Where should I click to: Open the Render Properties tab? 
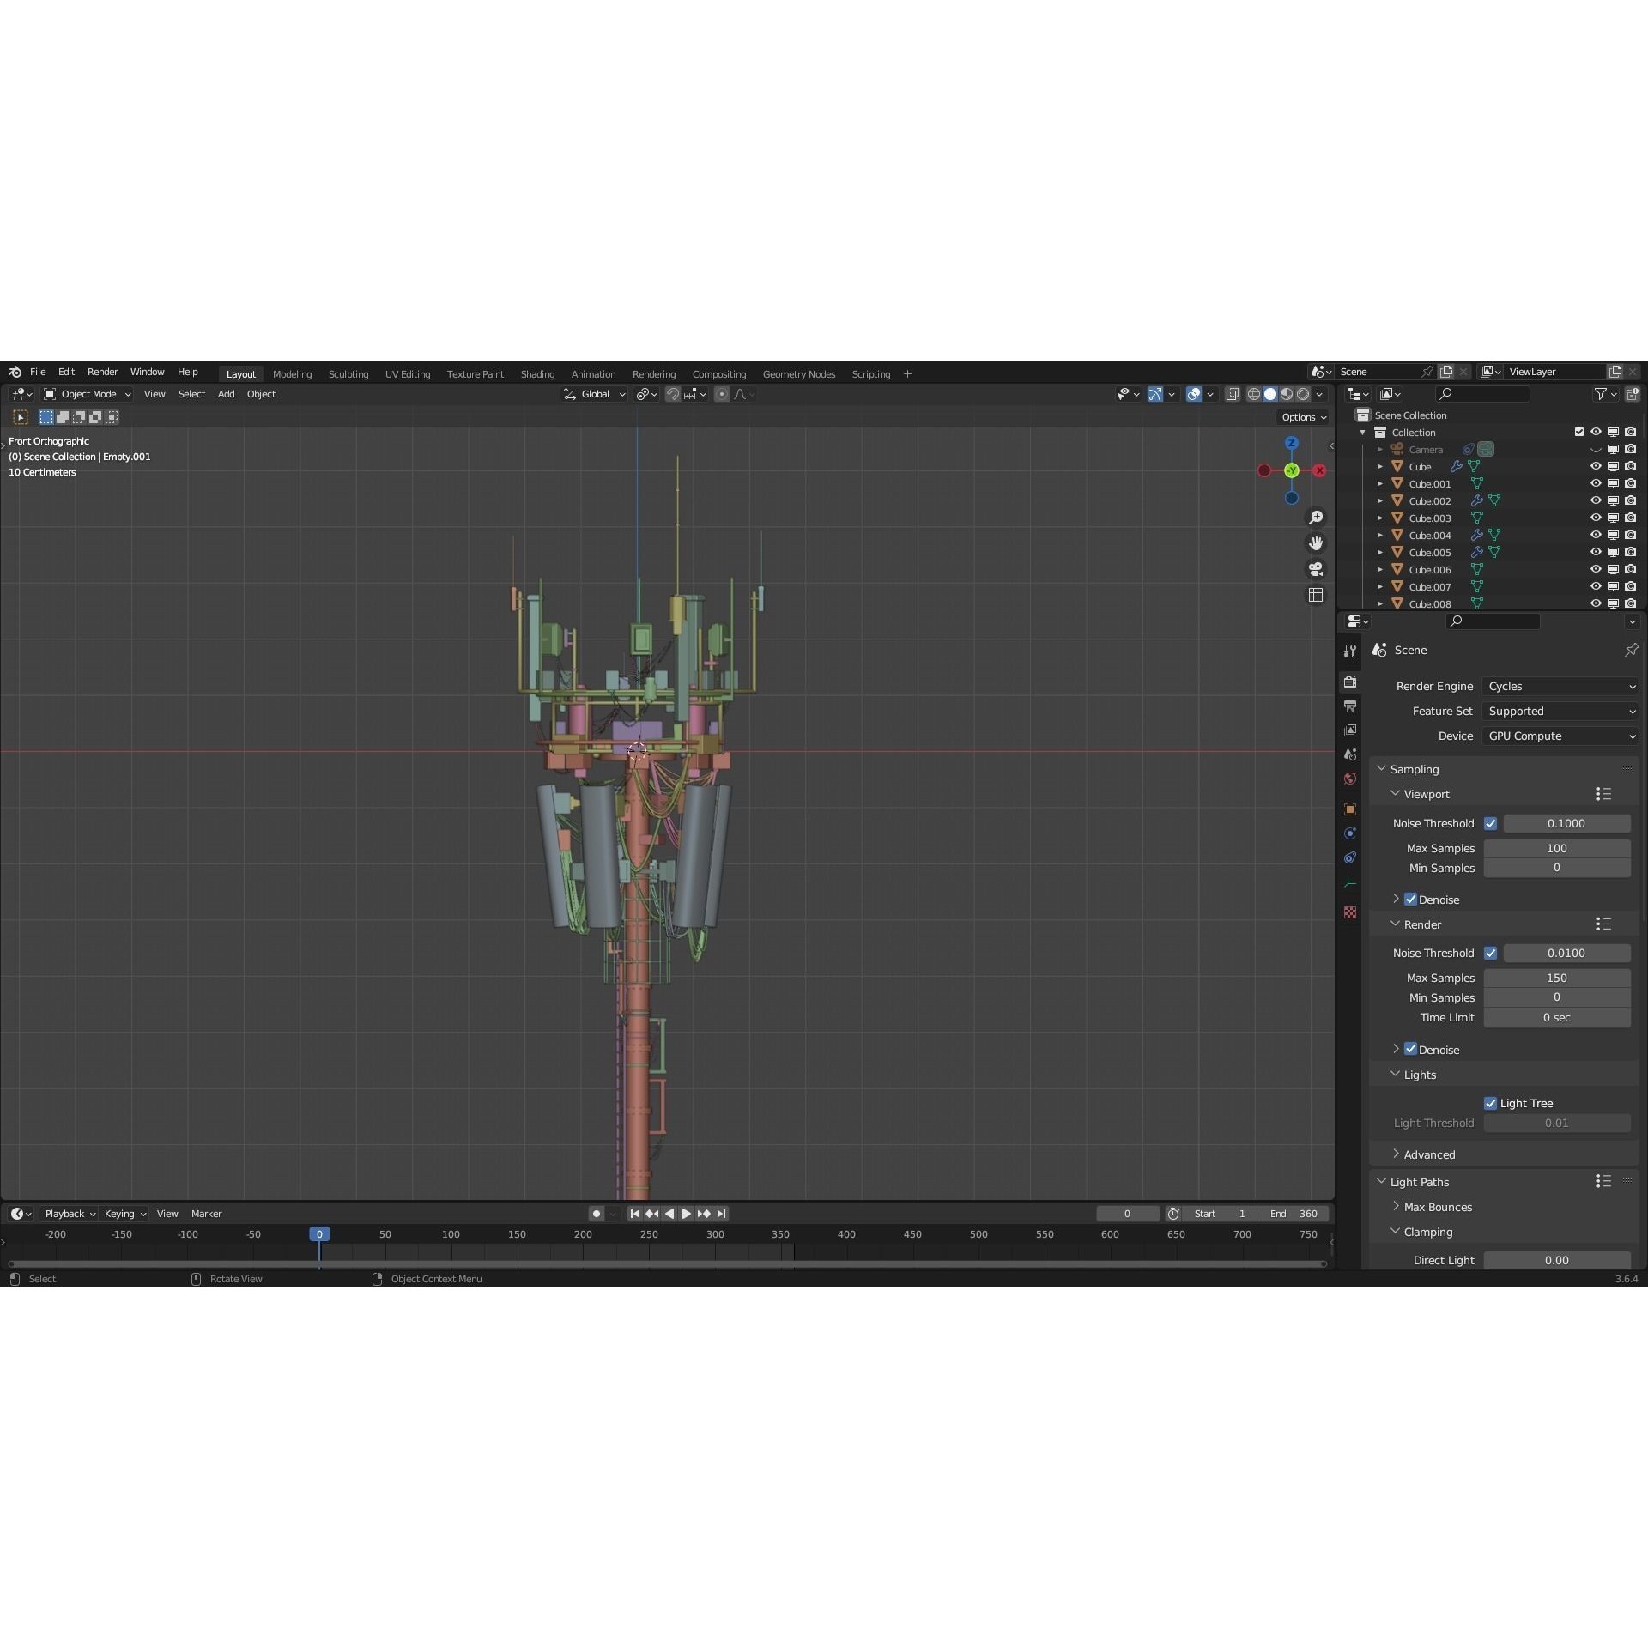1350,682
